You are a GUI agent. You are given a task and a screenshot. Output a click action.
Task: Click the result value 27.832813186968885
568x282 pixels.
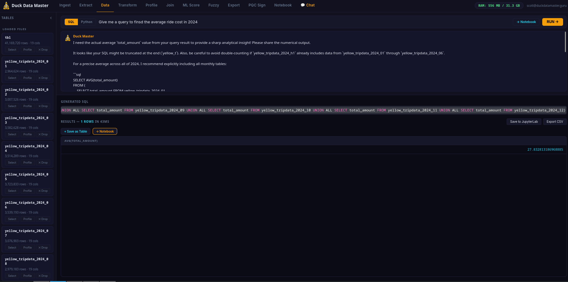point(545,149)
